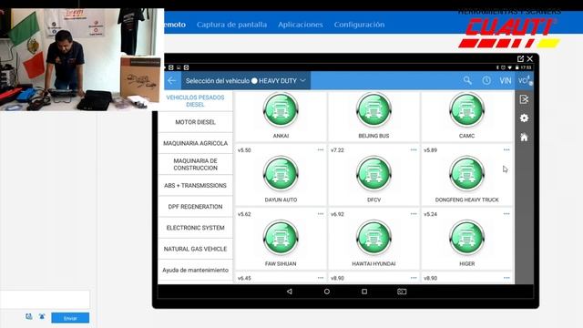Screen dimensions: 583x328
Task: Select CAMC truck icon
Action: (466, 110)
